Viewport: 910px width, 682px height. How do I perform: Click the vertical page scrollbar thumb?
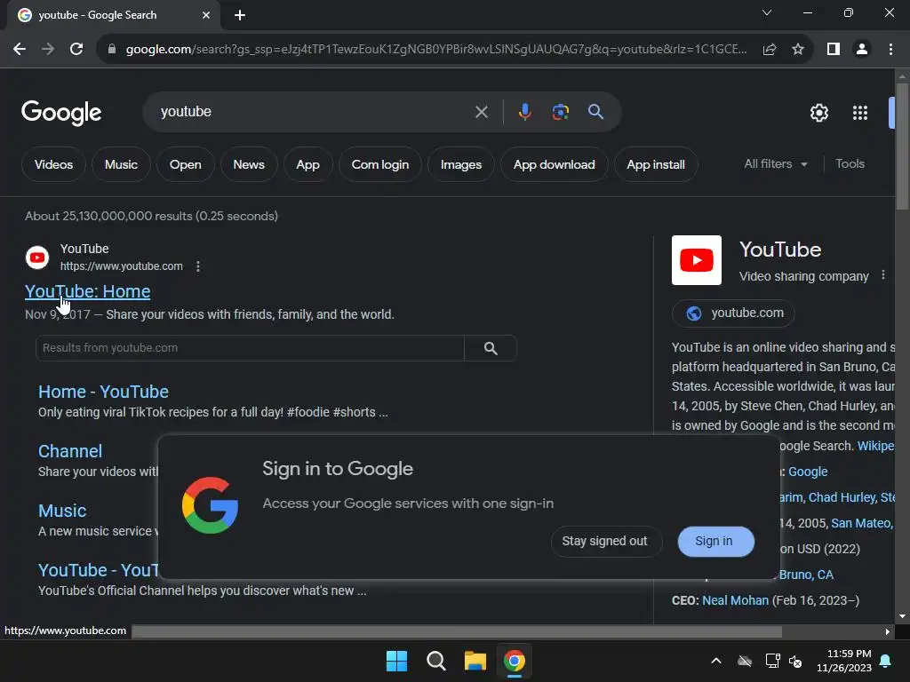click(902, 145)
